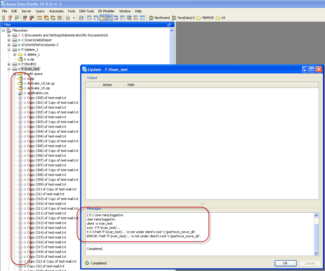Click the form list view toolbar icon
The width and height of the screenshot is (325, 271).
pyautogui.click(x=122, y=18)
